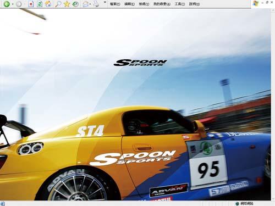
Task: Click the Mail envelope icon
Action: [86, 4]
